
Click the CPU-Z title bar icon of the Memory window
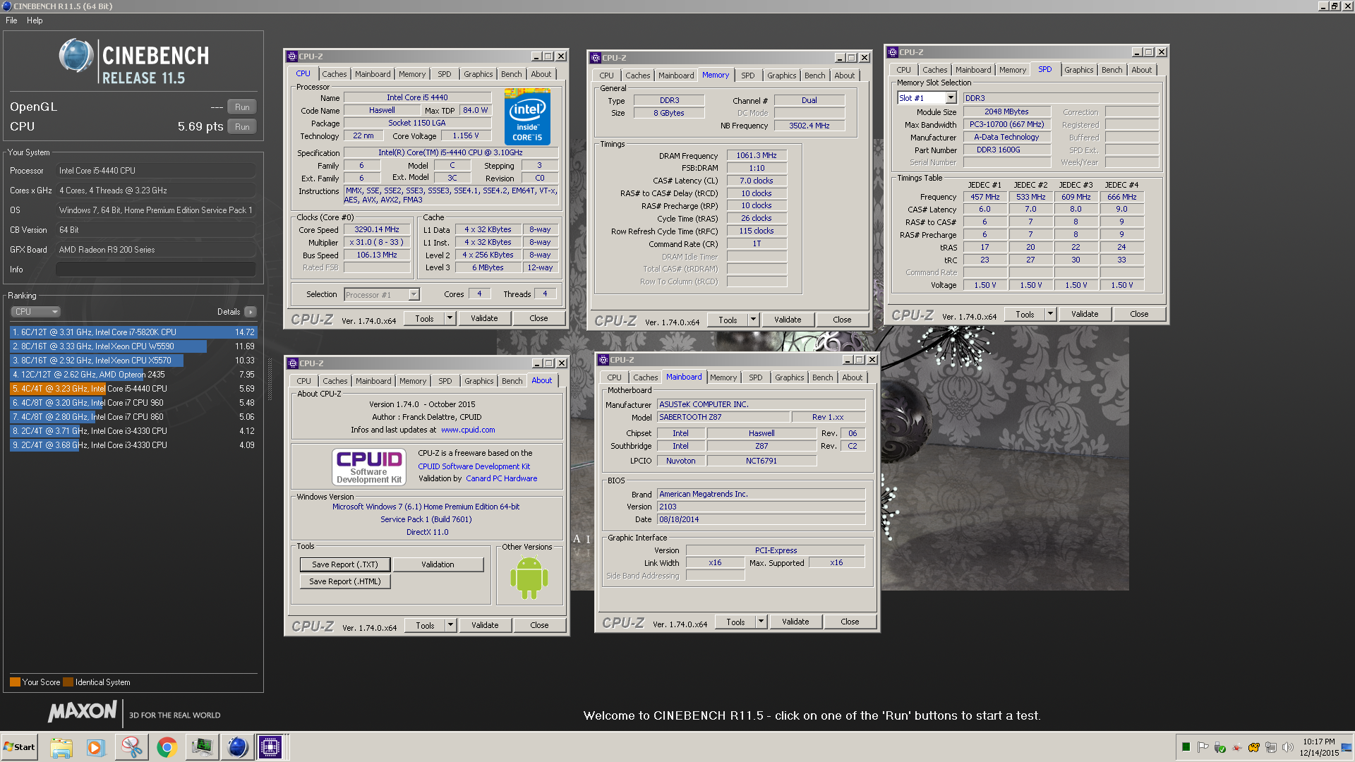click(595, 58)
